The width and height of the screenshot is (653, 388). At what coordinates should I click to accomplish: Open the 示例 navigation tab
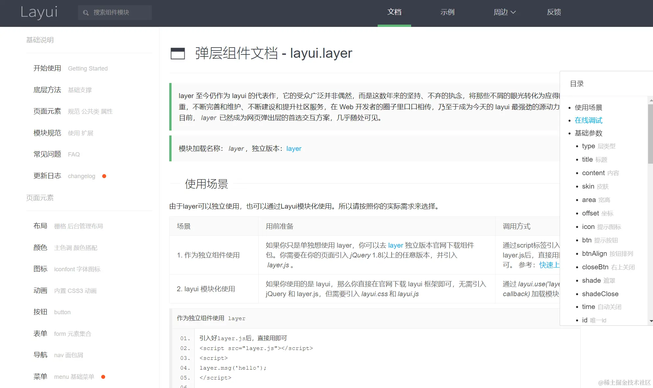447,12
